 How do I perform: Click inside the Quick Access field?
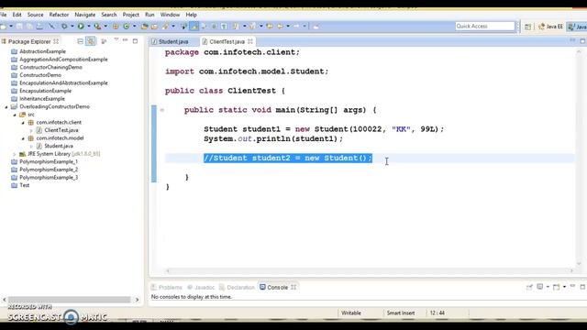485,27
